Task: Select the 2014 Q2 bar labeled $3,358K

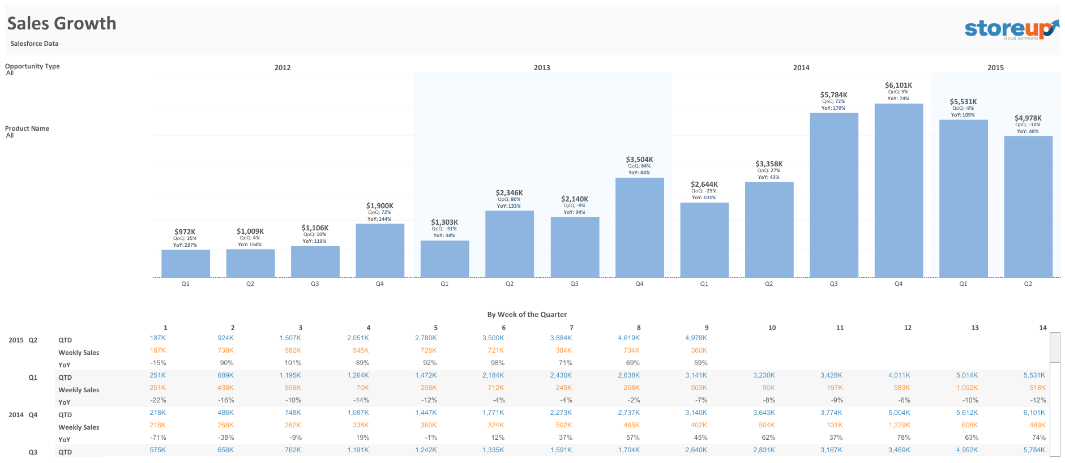Action: [769, 230]
